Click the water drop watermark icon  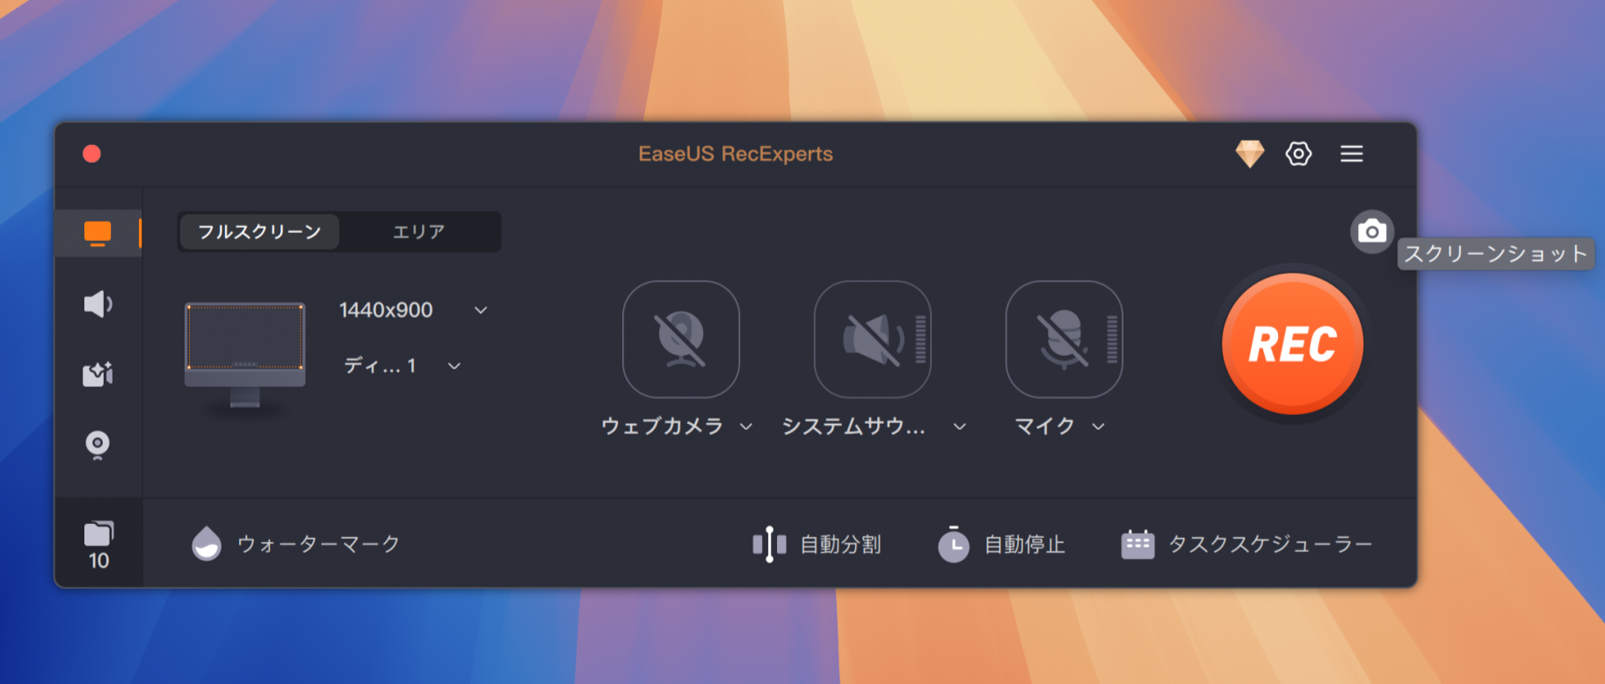click(207, 543)
